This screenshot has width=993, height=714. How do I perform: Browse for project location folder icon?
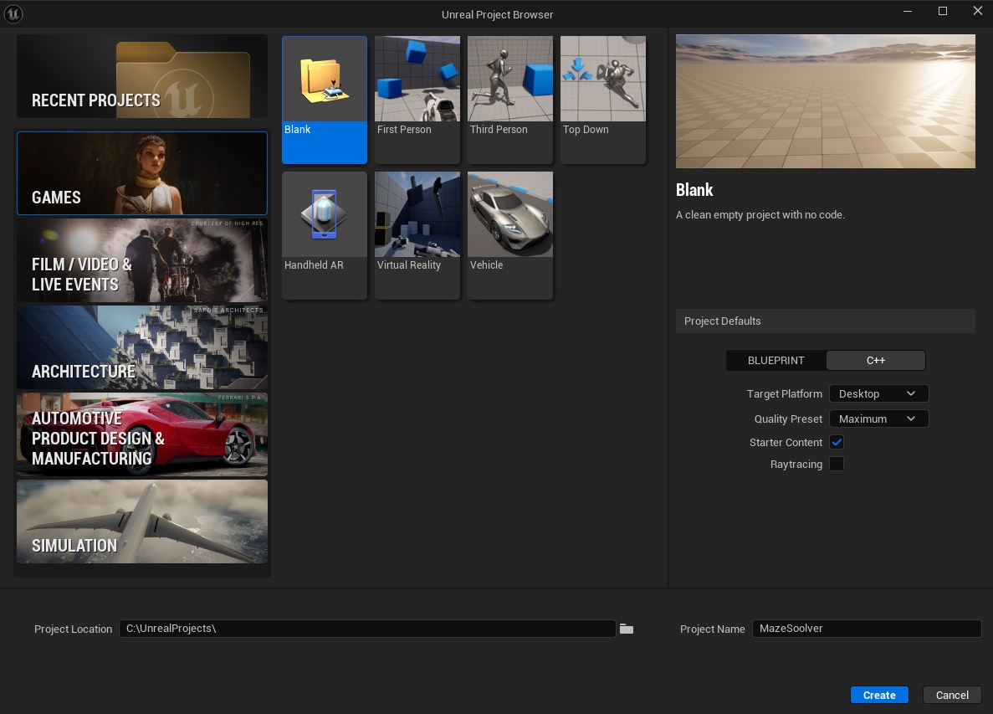pos(627,629)
